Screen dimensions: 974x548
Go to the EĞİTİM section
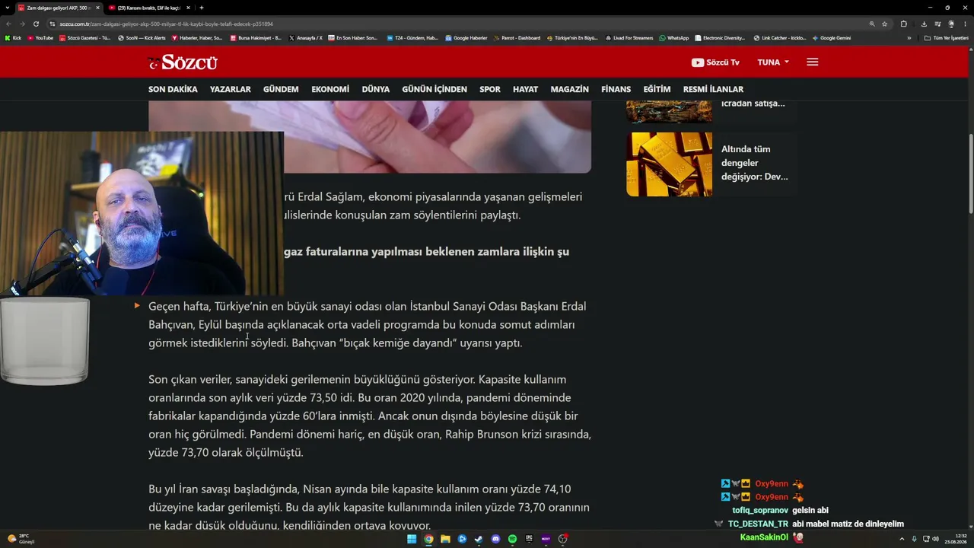tap(657, 89)
